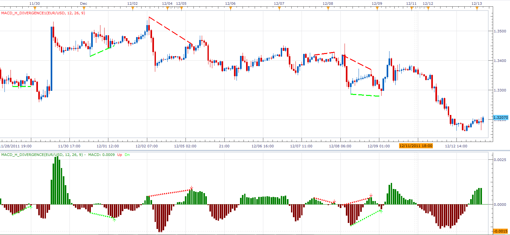The width and height of the screenshot is (510, 235).
Task: Click the 12/12 14:00 time axis label
Action: tap(456, 146)
